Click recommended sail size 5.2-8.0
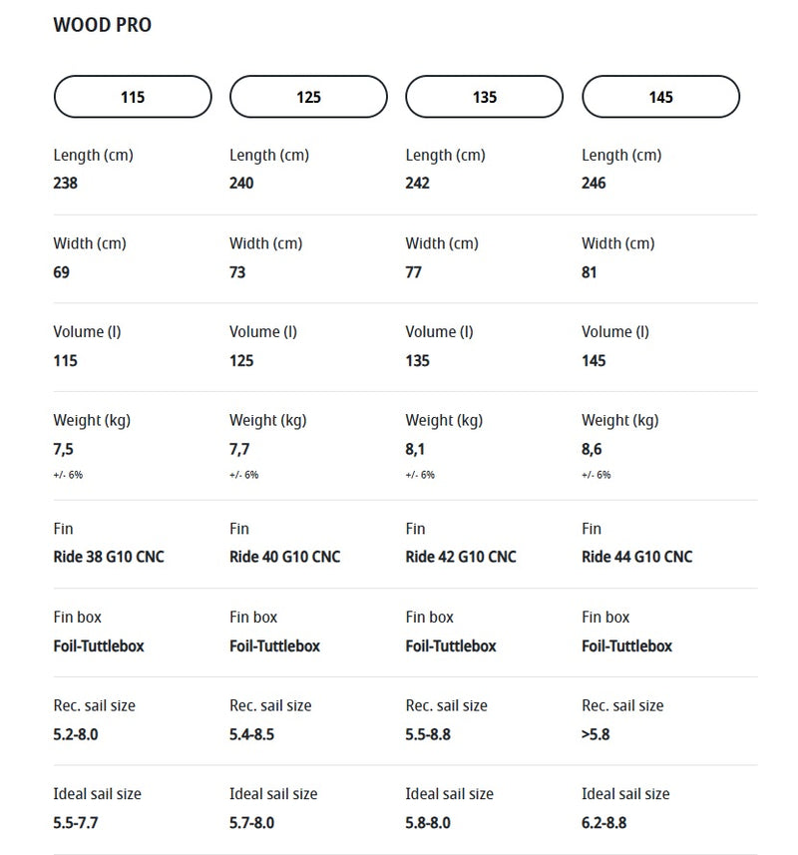 tap(76, 734)
